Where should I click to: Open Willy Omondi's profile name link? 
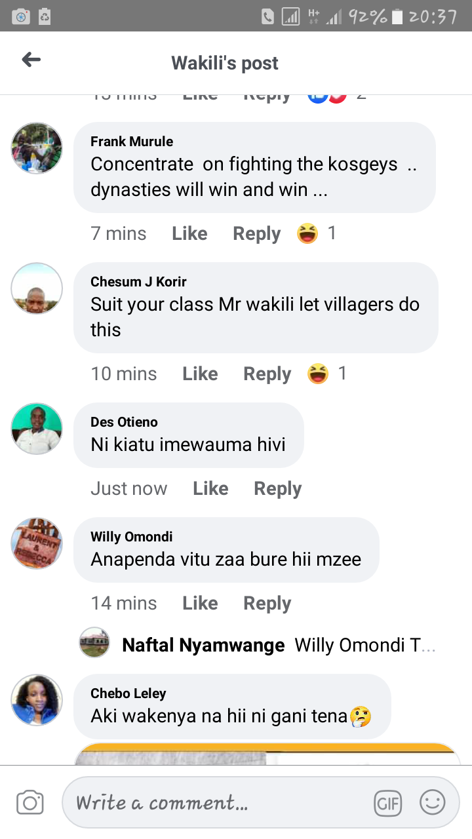(132, 537)
